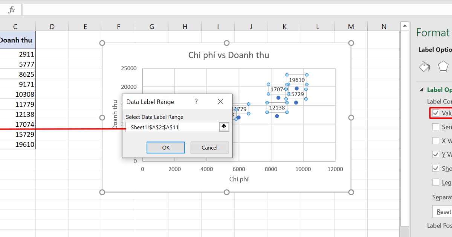Close the Data Label Range dialog

pyautogui.click(x=220, y=101)
